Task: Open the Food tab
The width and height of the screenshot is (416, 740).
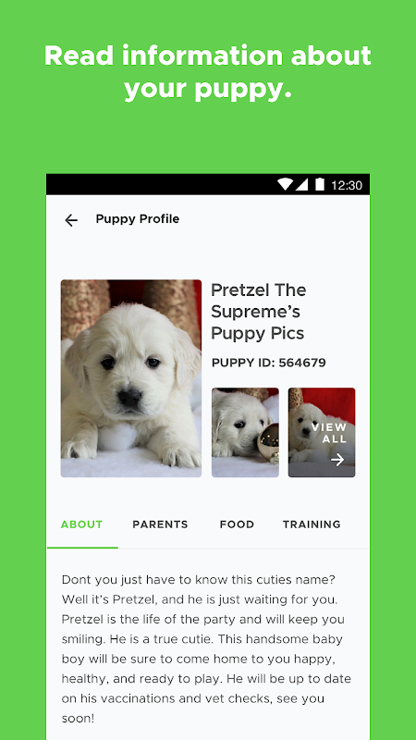Action: pos(237,524)
